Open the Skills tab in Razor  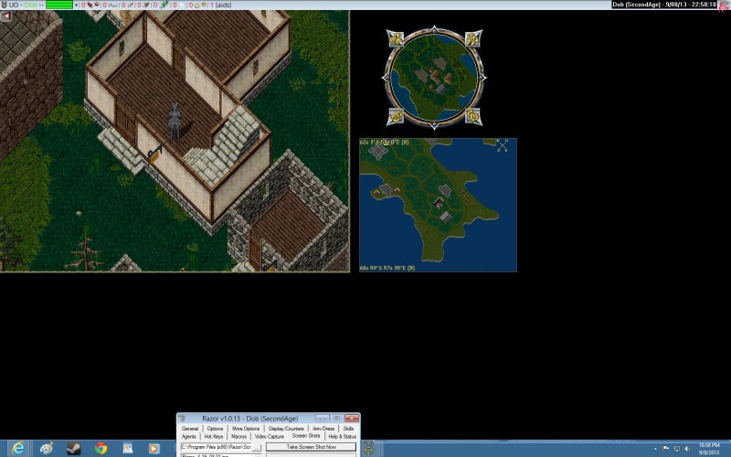pos(348,429)
